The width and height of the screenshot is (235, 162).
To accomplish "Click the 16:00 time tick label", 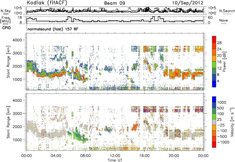I will [x=145, y=156].
